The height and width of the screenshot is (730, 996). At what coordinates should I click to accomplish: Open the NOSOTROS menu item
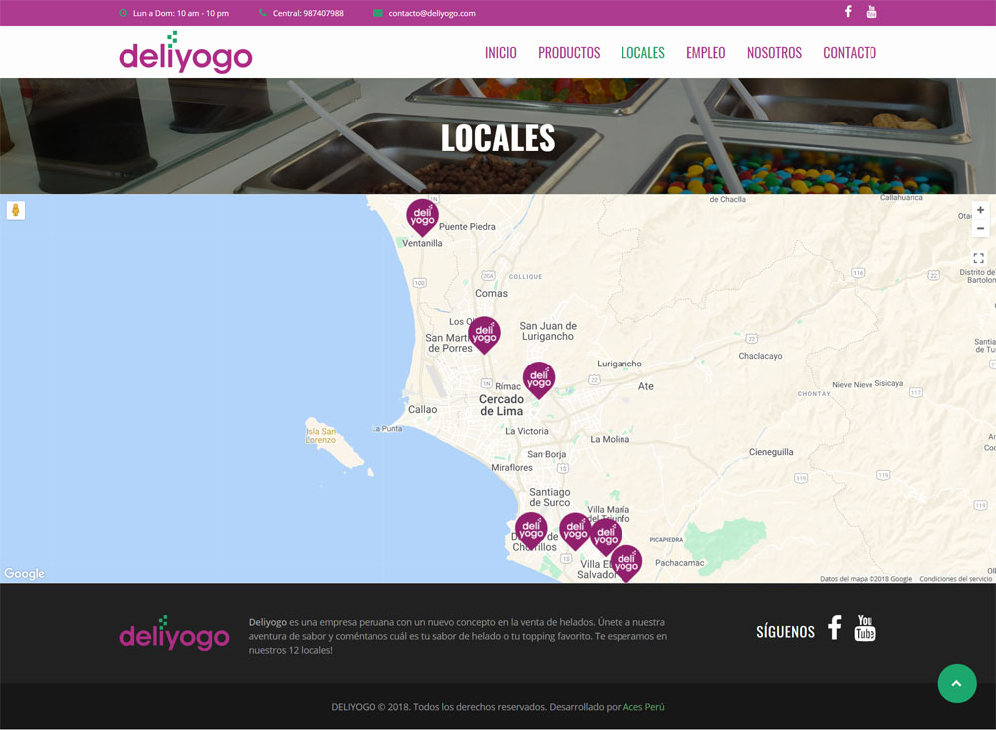tap(774, 53)
